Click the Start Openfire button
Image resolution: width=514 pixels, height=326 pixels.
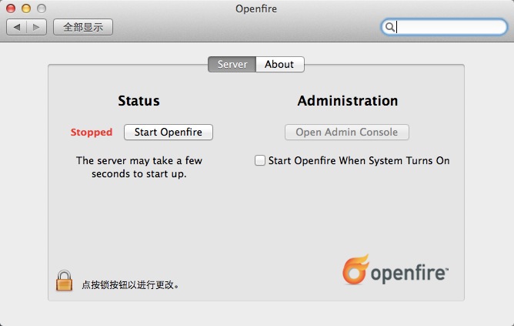pos(169,132)
